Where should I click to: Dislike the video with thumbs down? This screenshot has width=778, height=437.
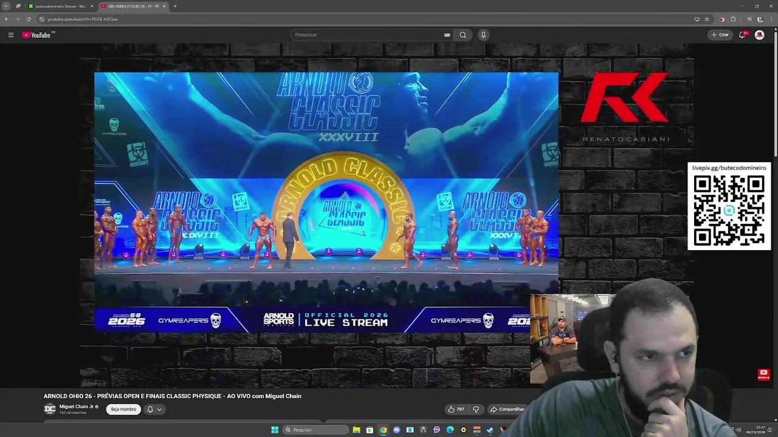[x=476, y=409]
